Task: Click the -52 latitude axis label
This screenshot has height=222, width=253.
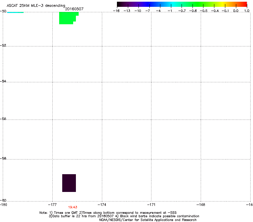Action: (x=3, y=45)
